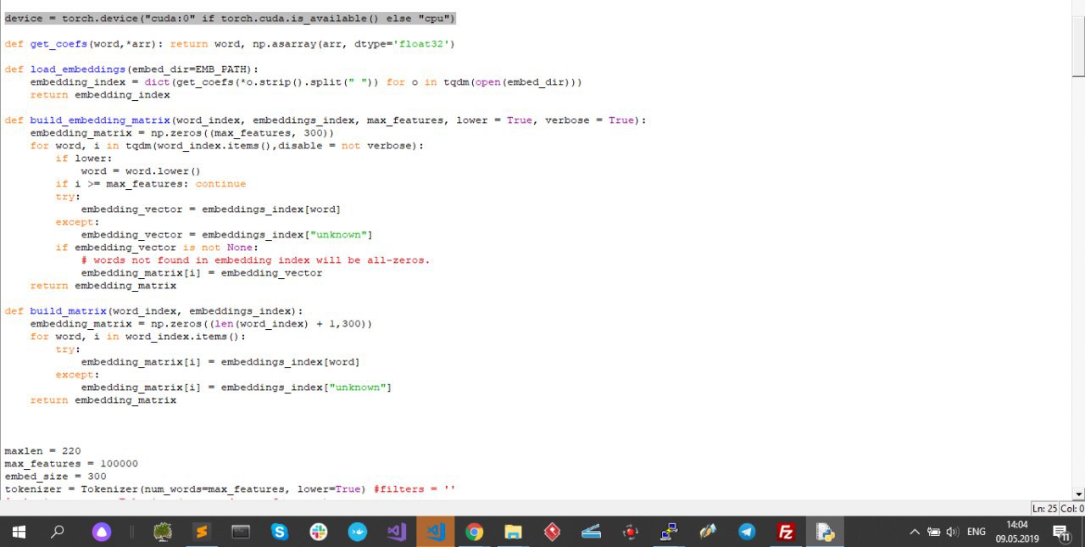Open Skype from the taskbar
Screen dimensions: 1085x547
pyautogui.click(x=280, y=532)
